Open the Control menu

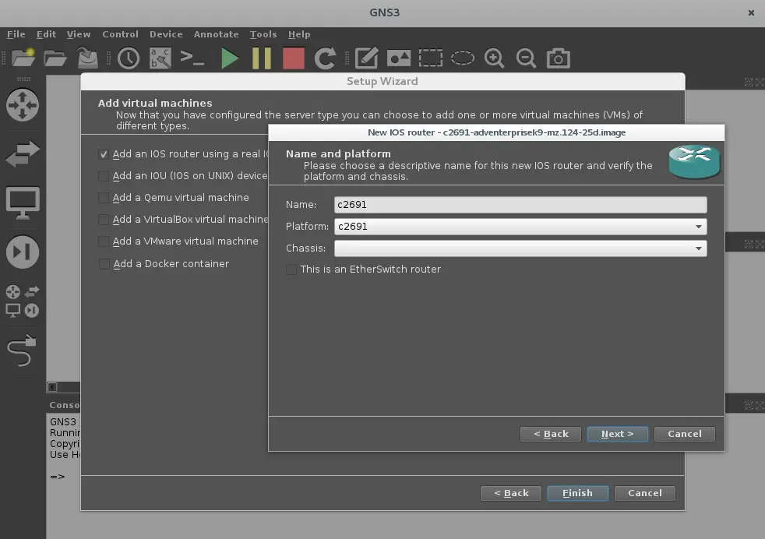[x=121, y=34]
